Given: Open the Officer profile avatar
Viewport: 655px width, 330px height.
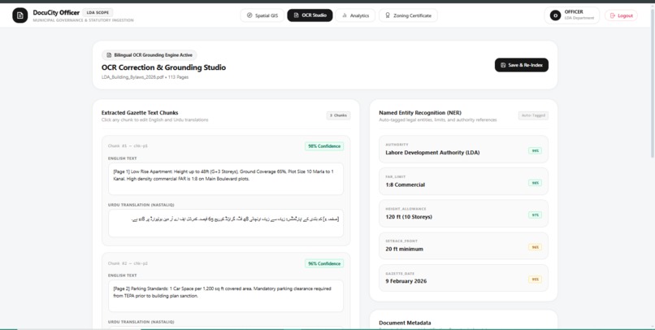Looking at the screenshot, I should pyautogui.click(x=555, y=15).
